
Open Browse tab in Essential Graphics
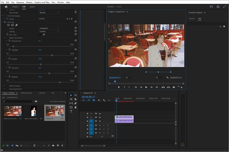click(x=192, y=18)
